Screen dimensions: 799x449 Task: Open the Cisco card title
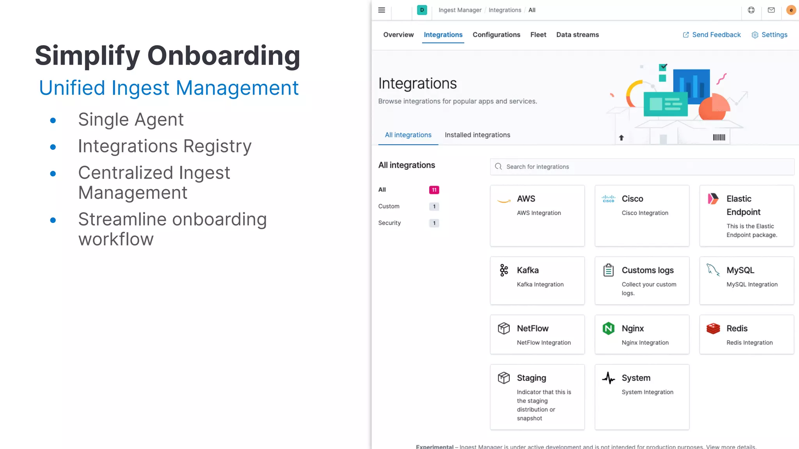coord(632,199)
